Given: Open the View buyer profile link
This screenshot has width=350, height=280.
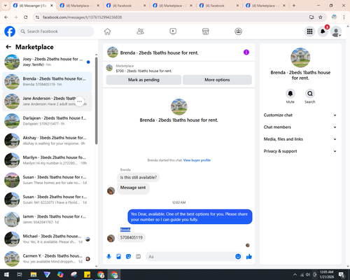Looking at the screenshot, I should click(197, 160).
